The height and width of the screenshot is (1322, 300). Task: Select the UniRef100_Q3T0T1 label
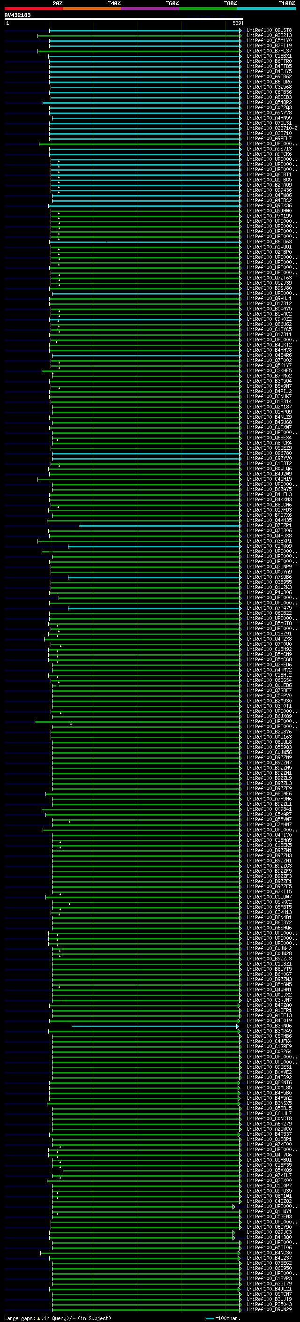tap(269, 706)
